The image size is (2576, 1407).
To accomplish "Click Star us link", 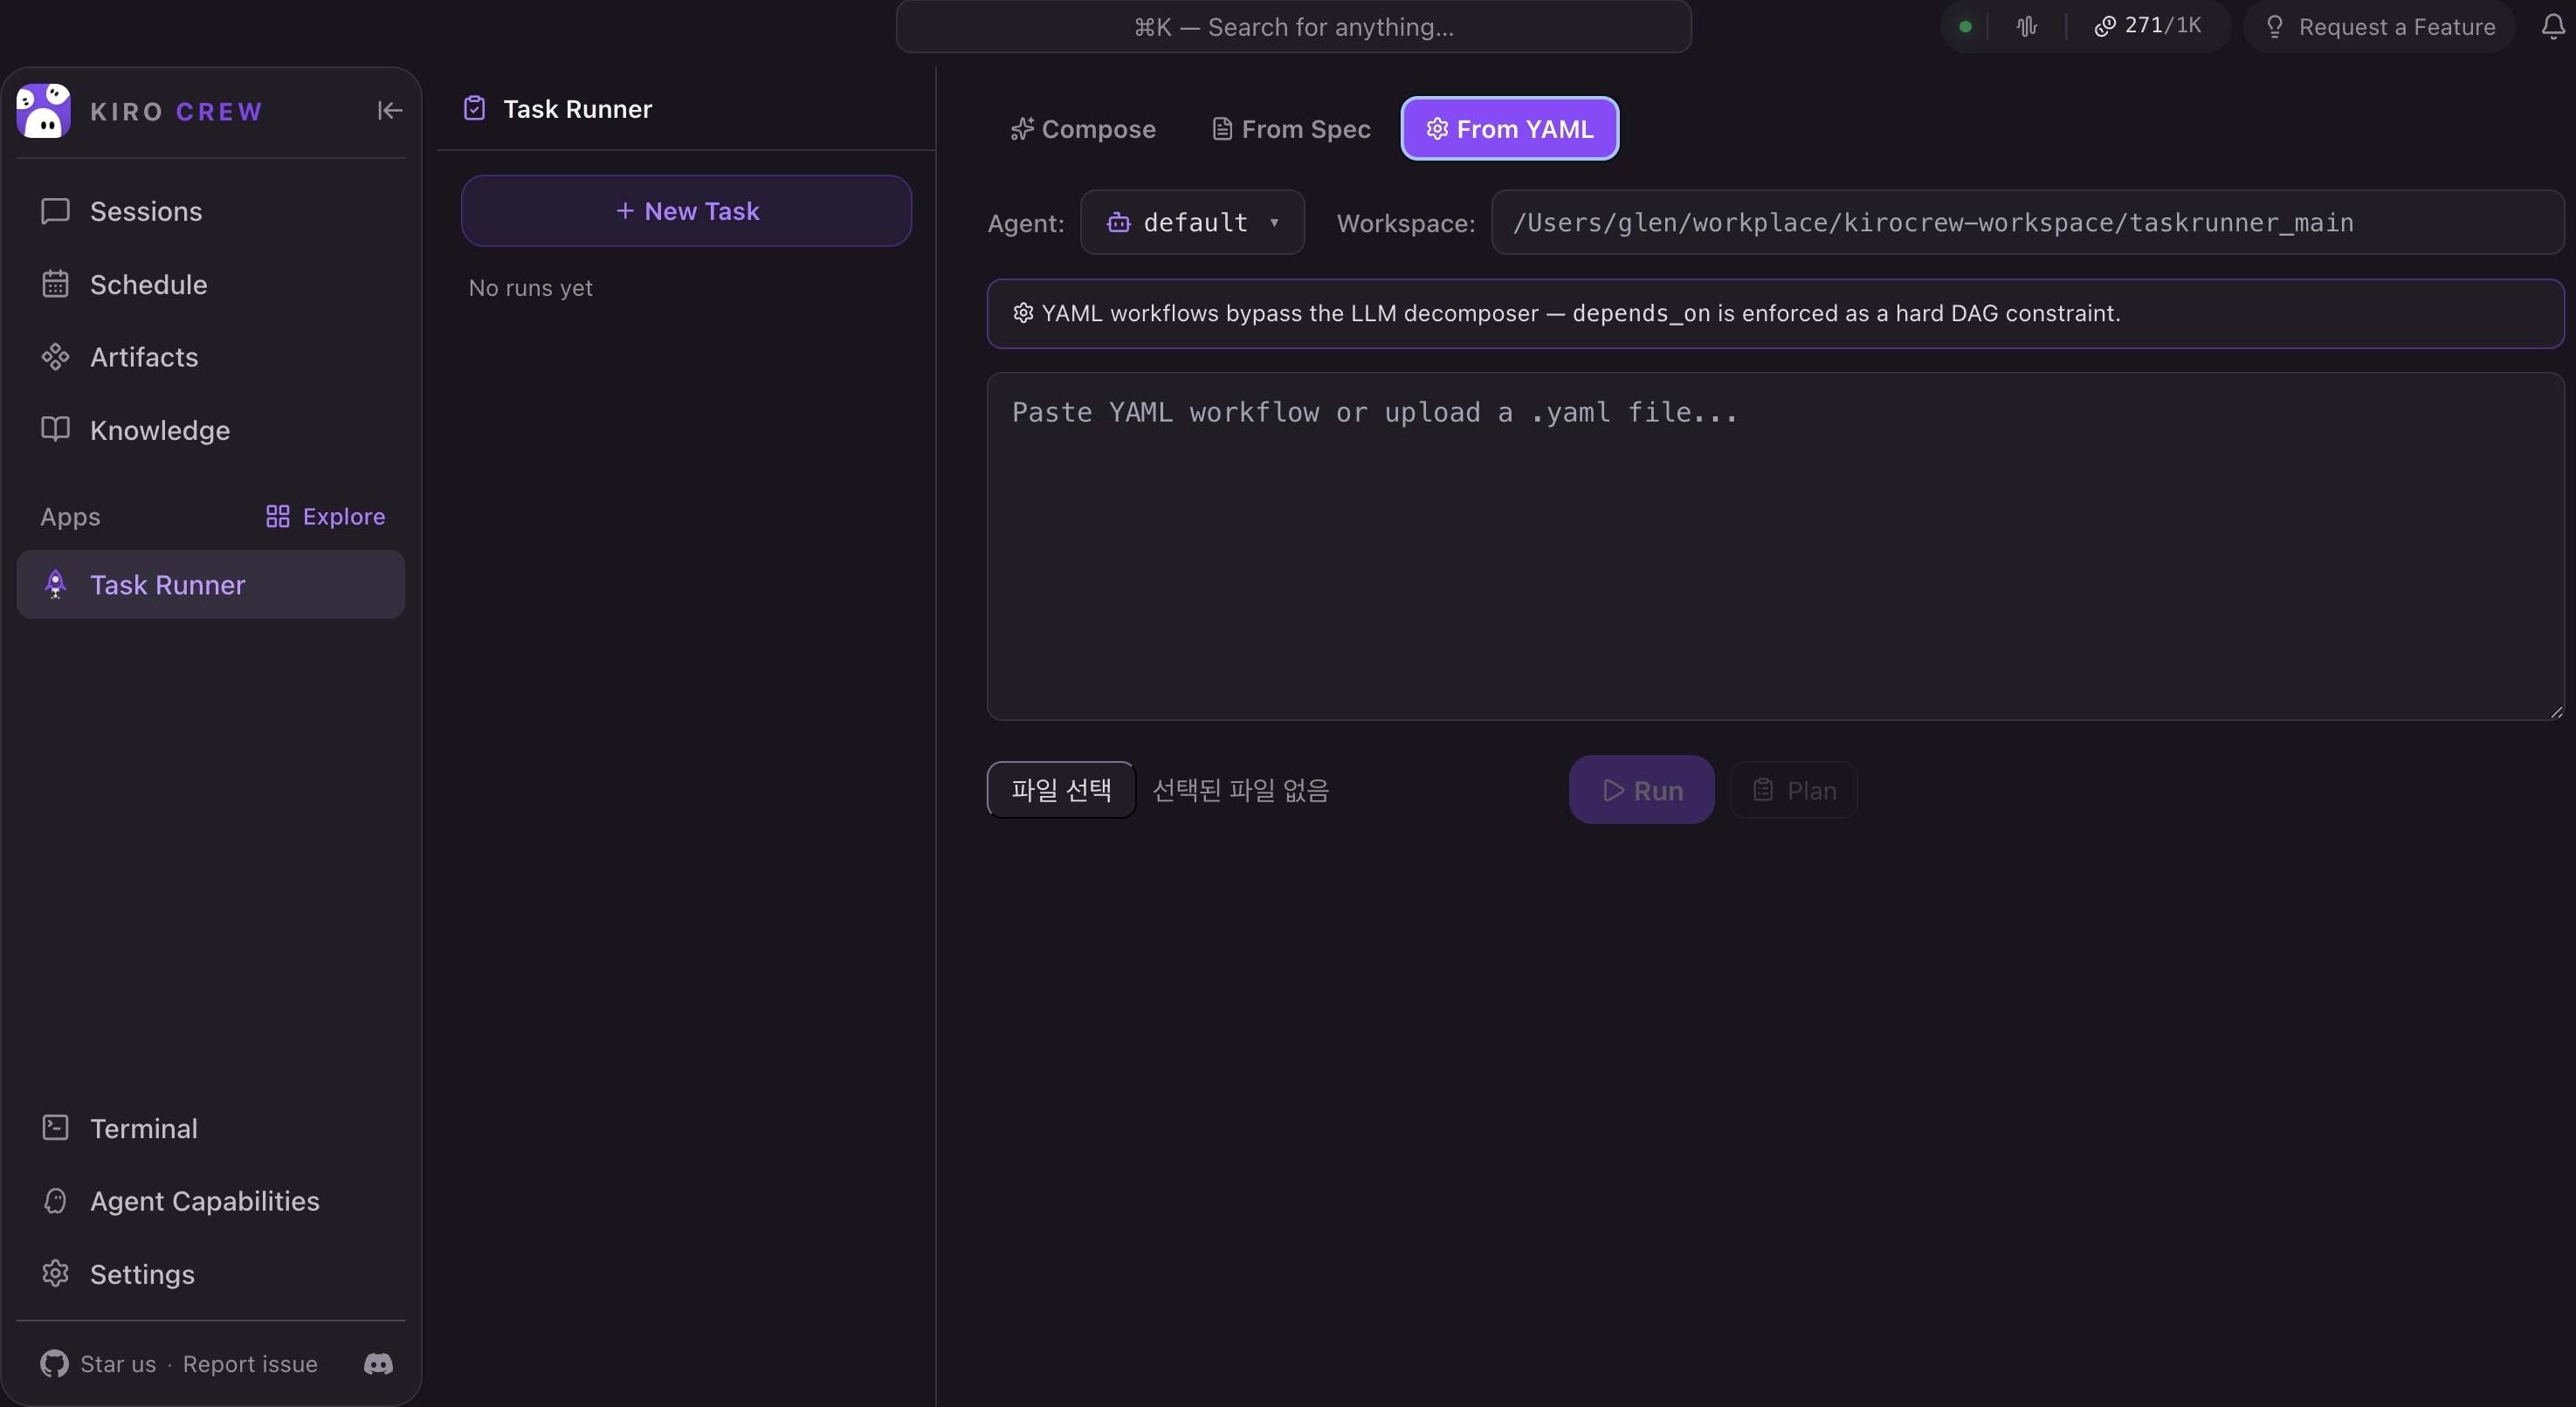I will [x=118, y=1364].
